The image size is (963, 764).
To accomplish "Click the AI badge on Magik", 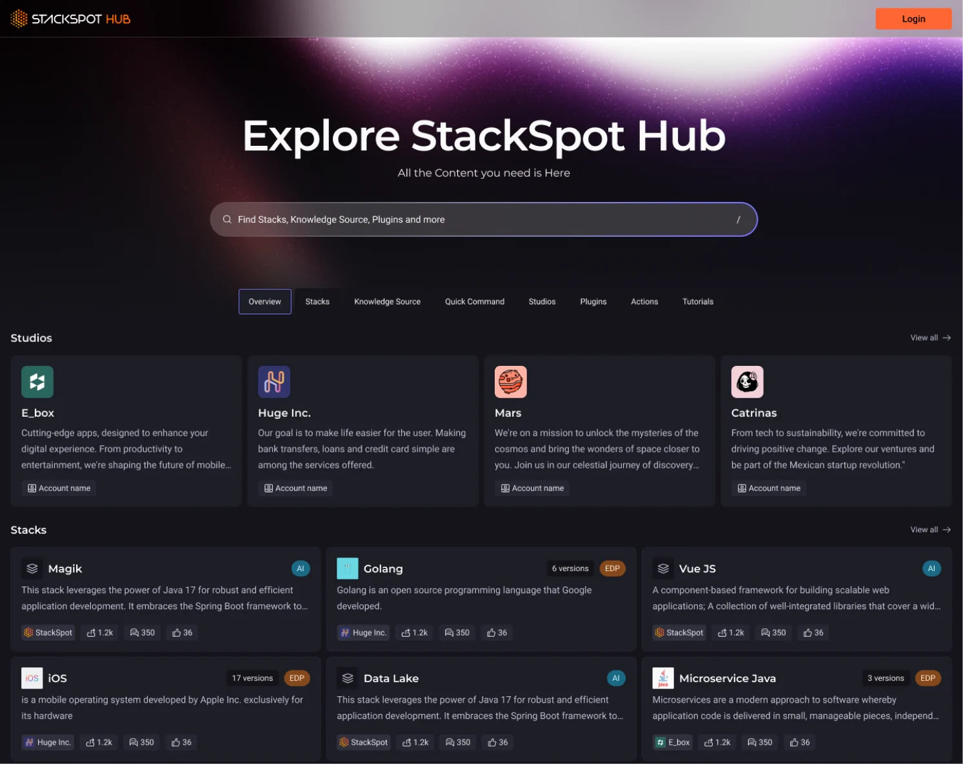I will coord(301,568).
